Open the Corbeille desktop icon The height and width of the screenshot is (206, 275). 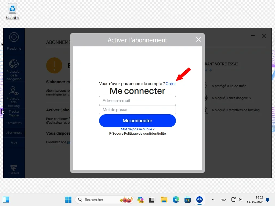tap(12, 11)
